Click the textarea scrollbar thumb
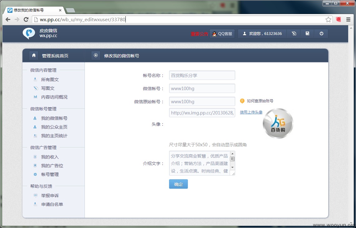 (232, 159)
